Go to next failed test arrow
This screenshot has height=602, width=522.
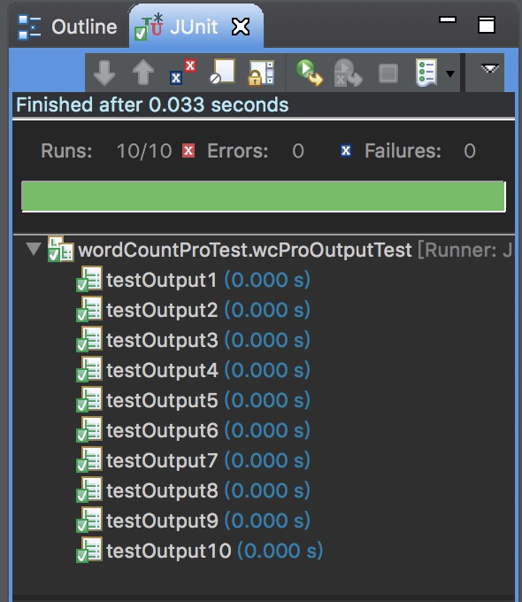104,73
